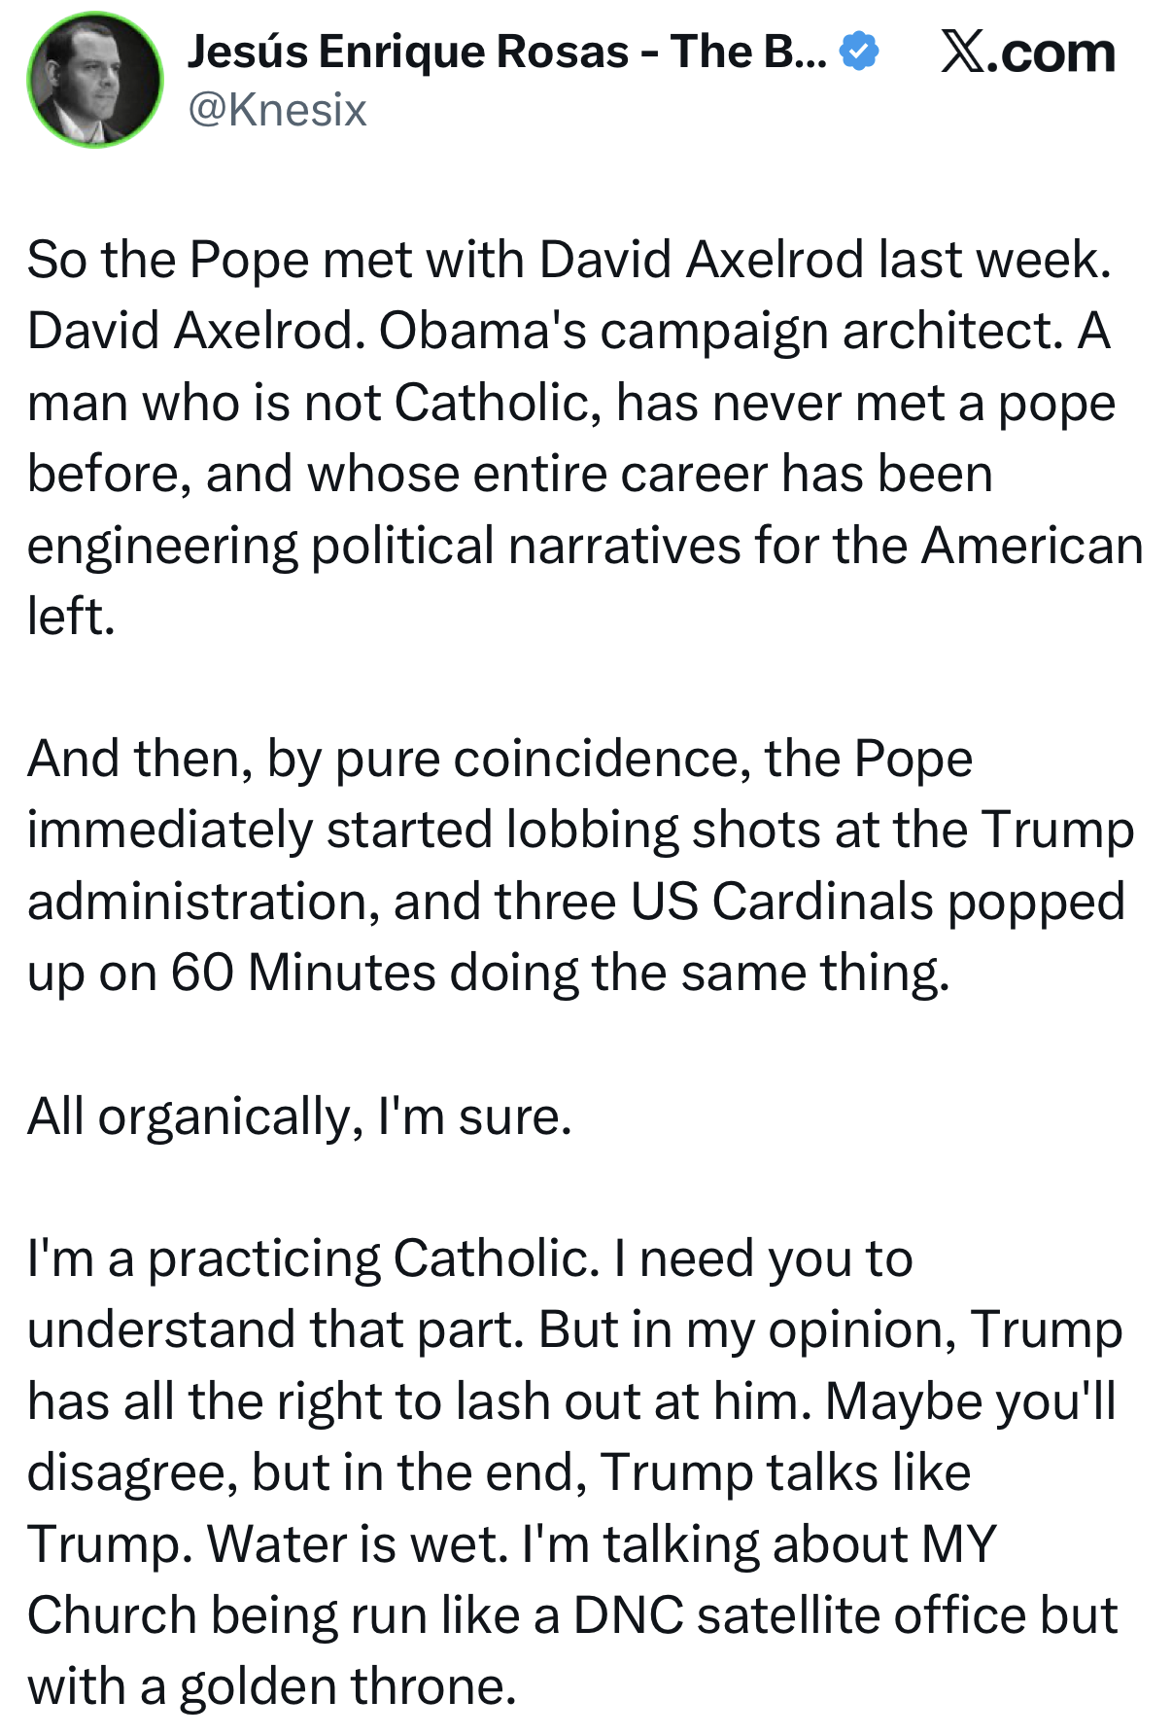The height and width of the screenshot is (1736, 1172).
Task: Click the capitalized word 'MY' in the tweet
Action: pyautogui.click(x=958, y=1543)
